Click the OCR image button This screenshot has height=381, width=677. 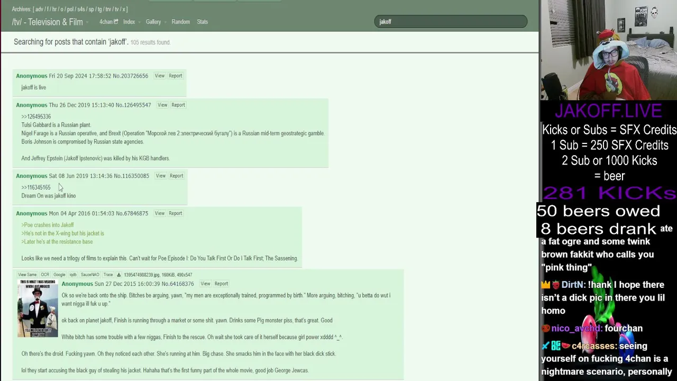coord(45,275)
